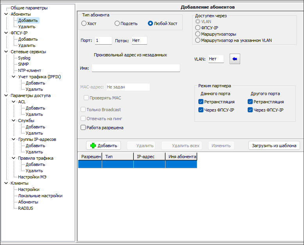Collapse the Сетевые сервисы node
Viewport: 304px width, 245px height.
point(6,52)
